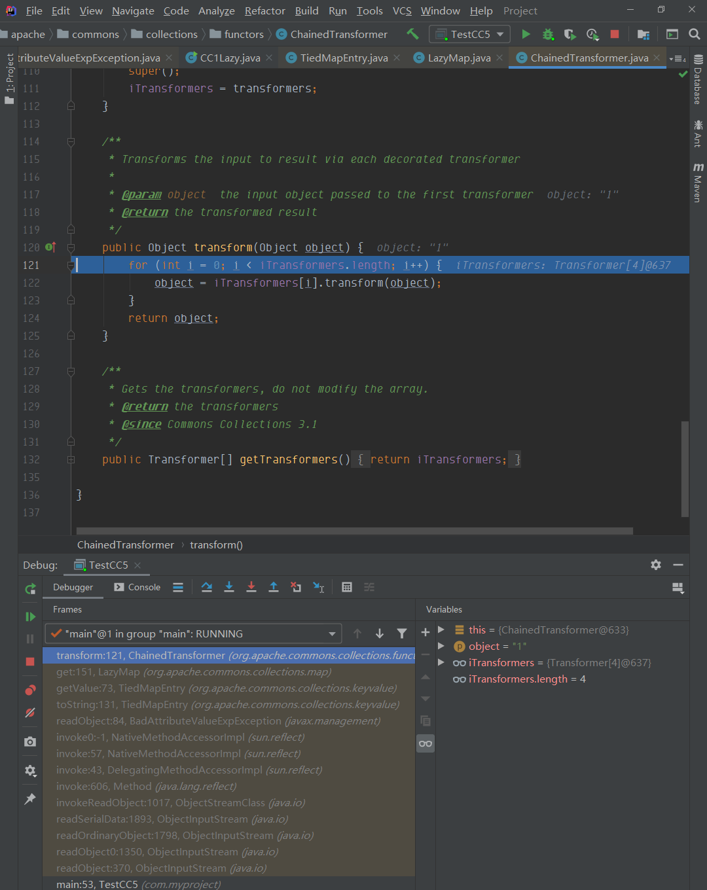This screenshot has width=707, height=890.
Task: Switch to the TiedMapEntry.java editor tab
Action: click(x=343, y=58)
